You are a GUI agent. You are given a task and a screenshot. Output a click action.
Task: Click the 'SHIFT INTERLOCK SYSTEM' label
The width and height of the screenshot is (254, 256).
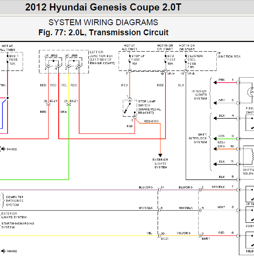pos(198,138)
